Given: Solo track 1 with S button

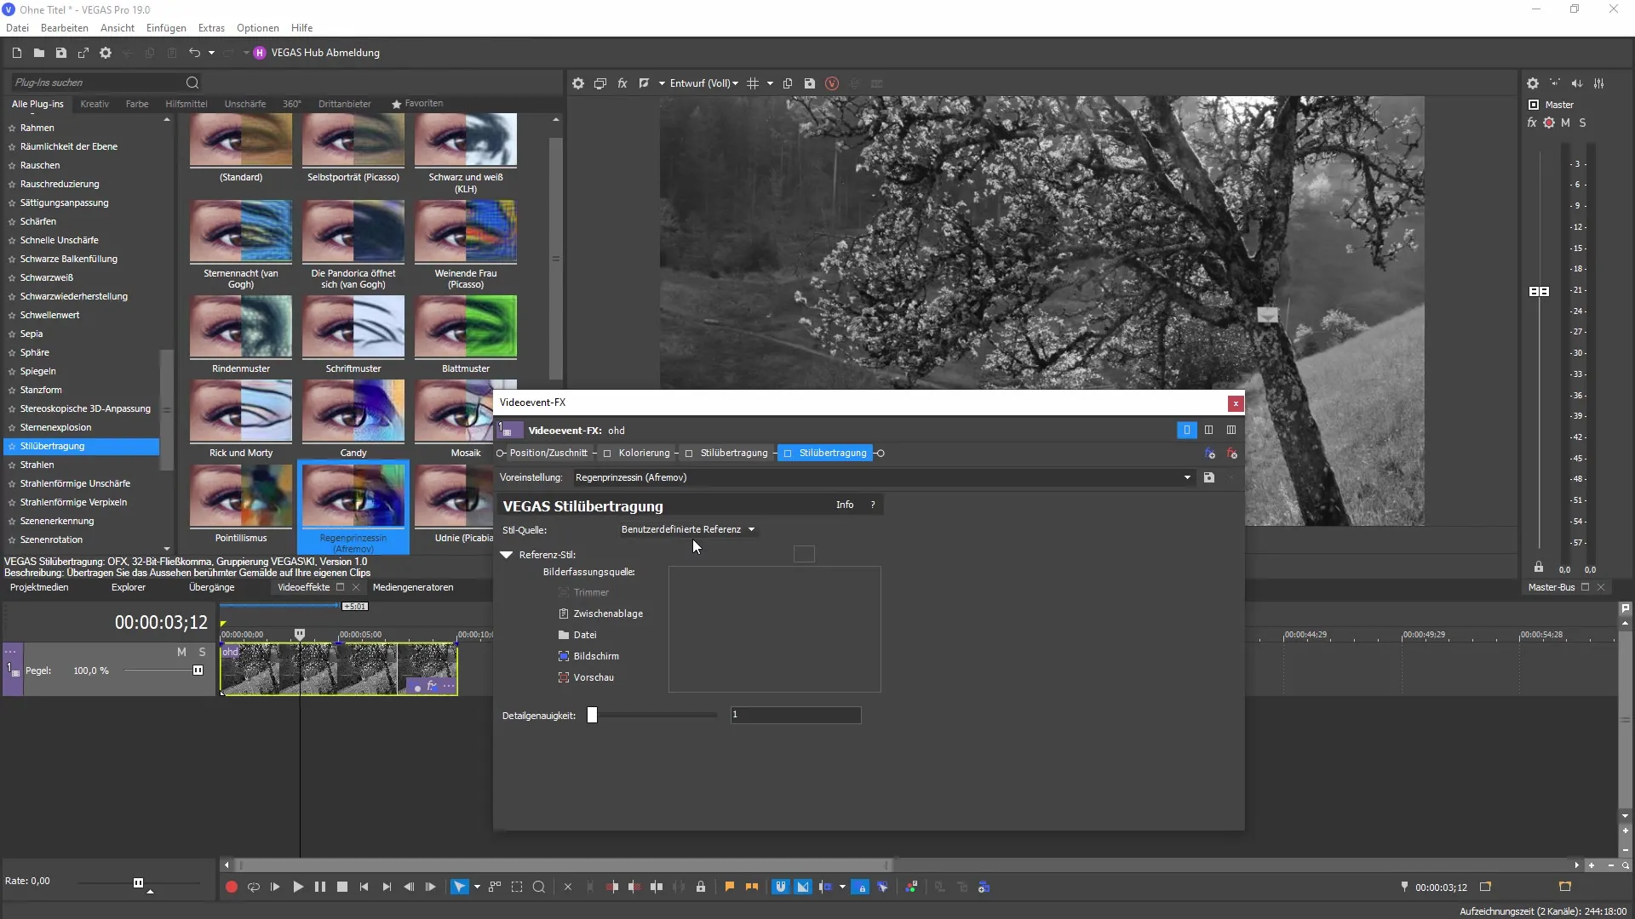Looking at the screenshot, I should point(202,652).
